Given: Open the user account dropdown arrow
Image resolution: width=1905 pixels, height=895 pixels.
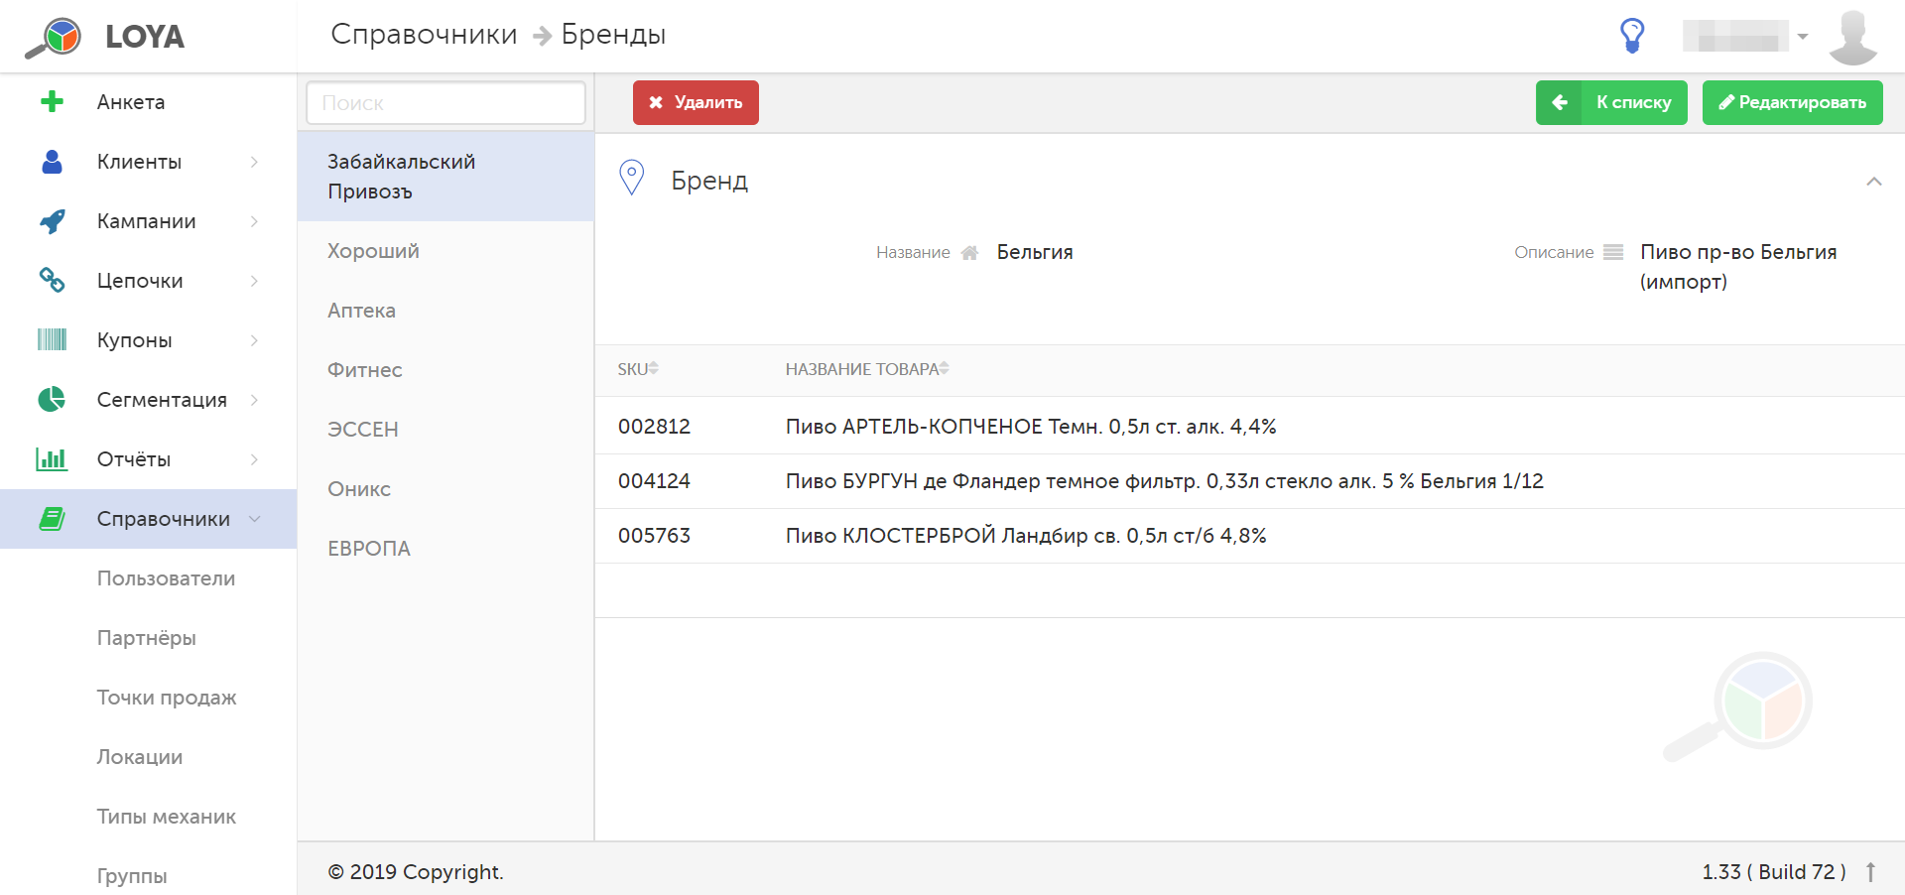Looking at the screenshot, I should (1803, 37).
